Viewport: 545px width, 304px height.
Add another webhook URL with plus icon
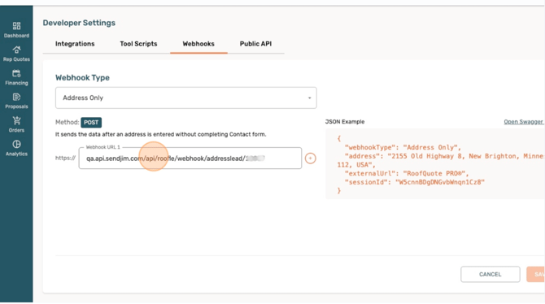[x=311, y=159]
